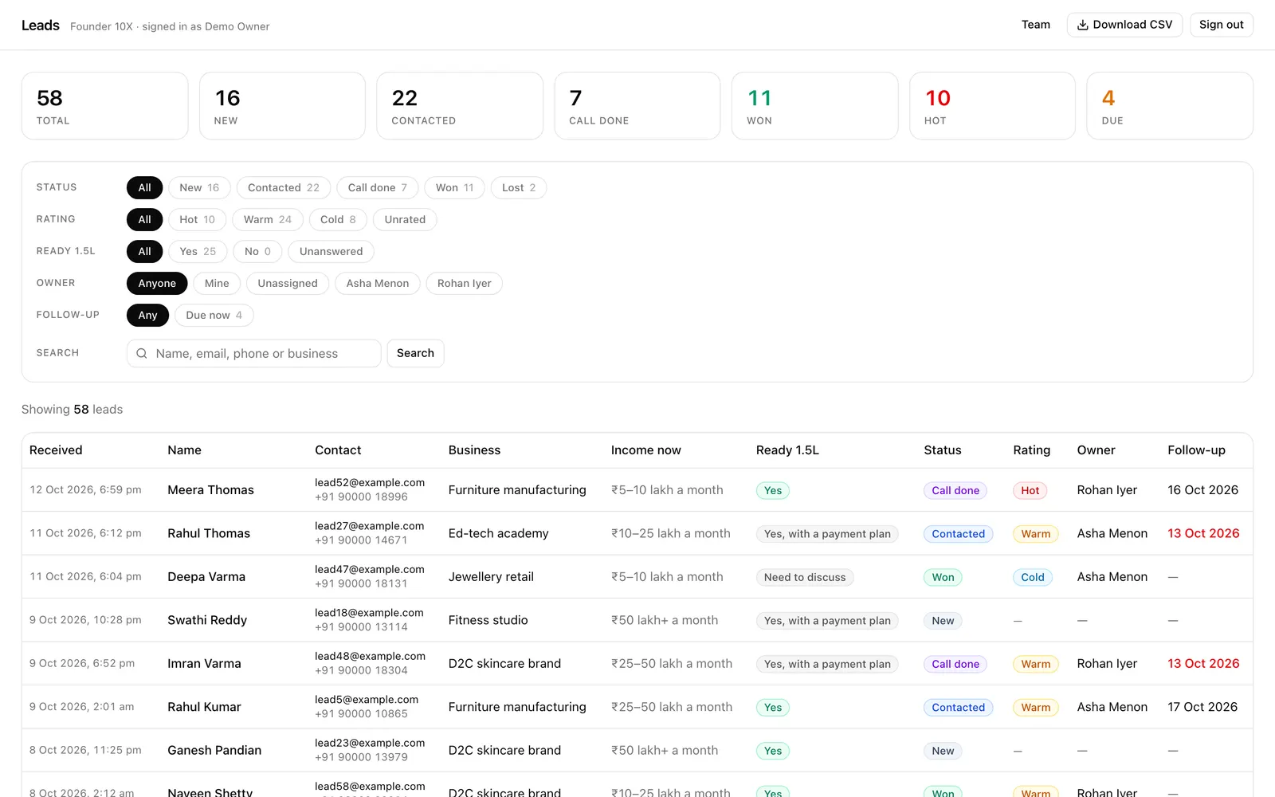Filter Ready 1.5L by Yes 25
Viewport: 1275px width, 797px height.
(198, 251)
